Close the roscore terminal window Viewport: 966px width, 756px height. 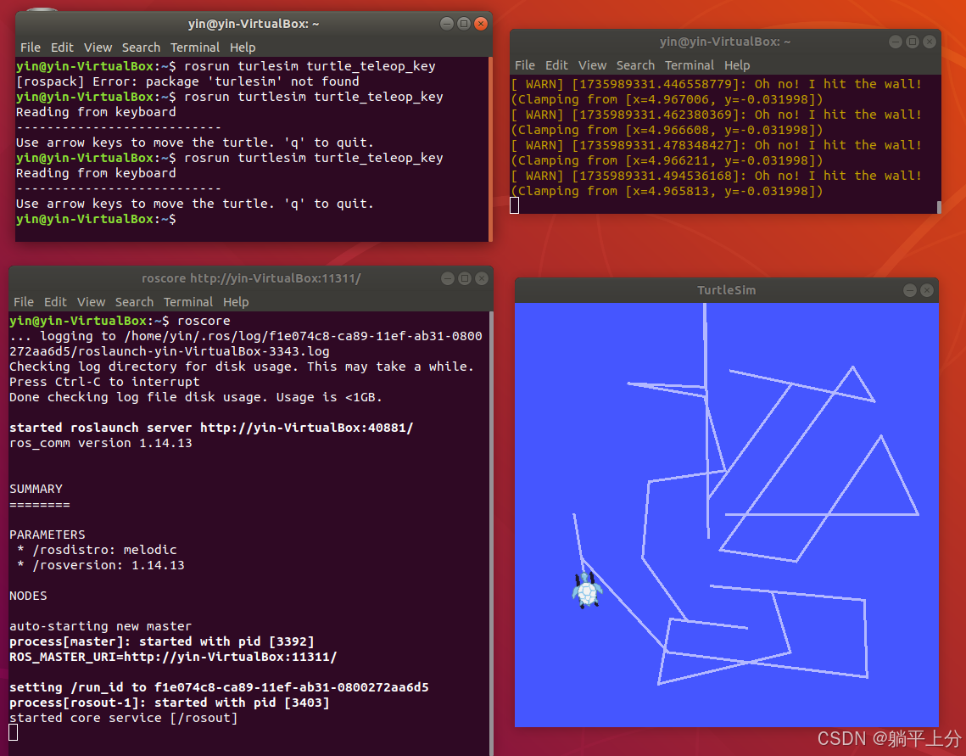(482, 278)
